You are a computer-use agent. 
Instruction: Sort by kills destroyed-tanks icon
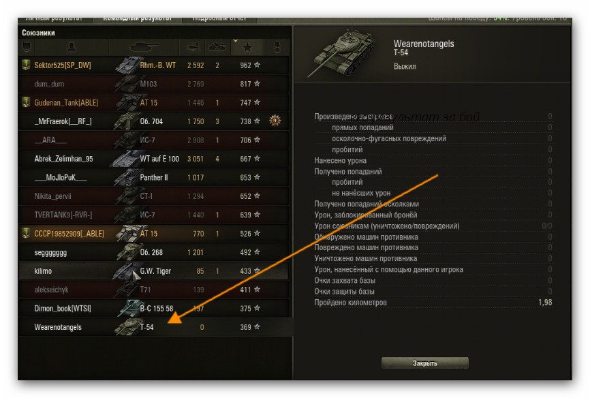[217, 47]
